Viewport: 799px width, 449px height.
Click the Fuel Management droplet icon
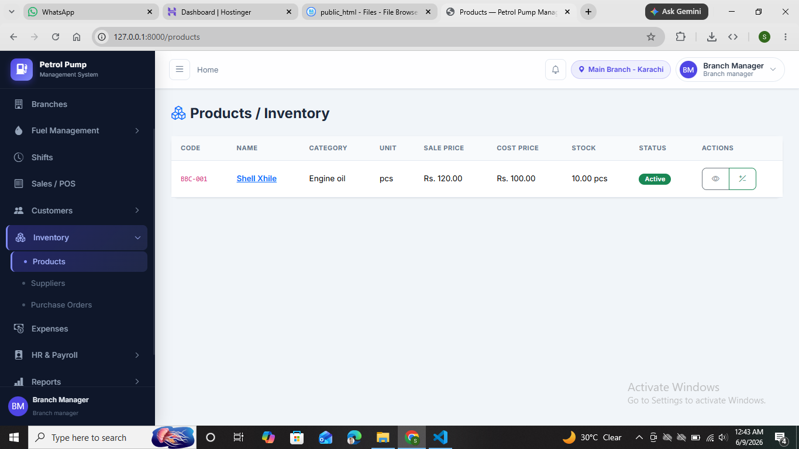[x=19, y=130]
